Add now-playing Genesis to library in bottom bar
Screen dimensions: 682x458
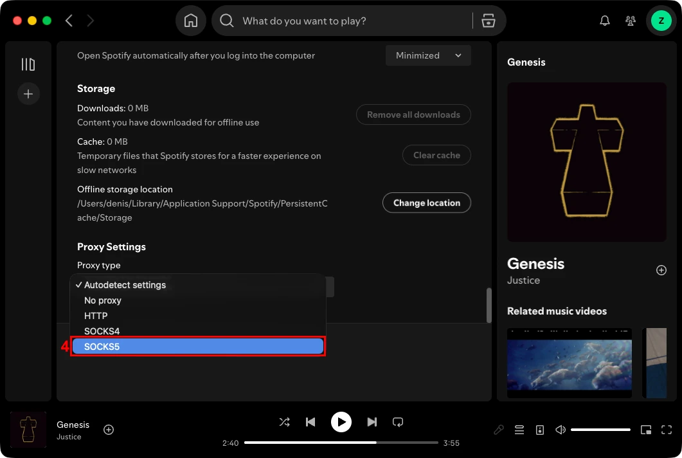pyautogui.click(x=109, y=430)
